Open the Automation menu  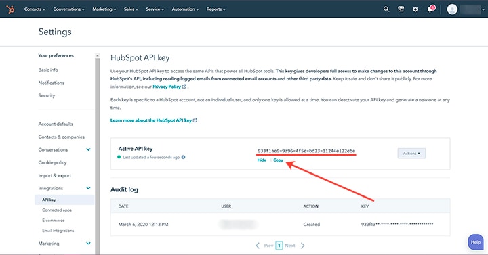185,9
